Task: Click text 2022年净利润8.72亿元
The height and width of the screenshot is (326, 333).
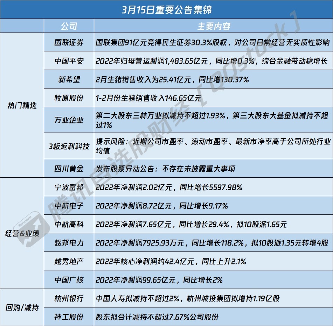Action: pyautogui.click(x=133, y=206)
